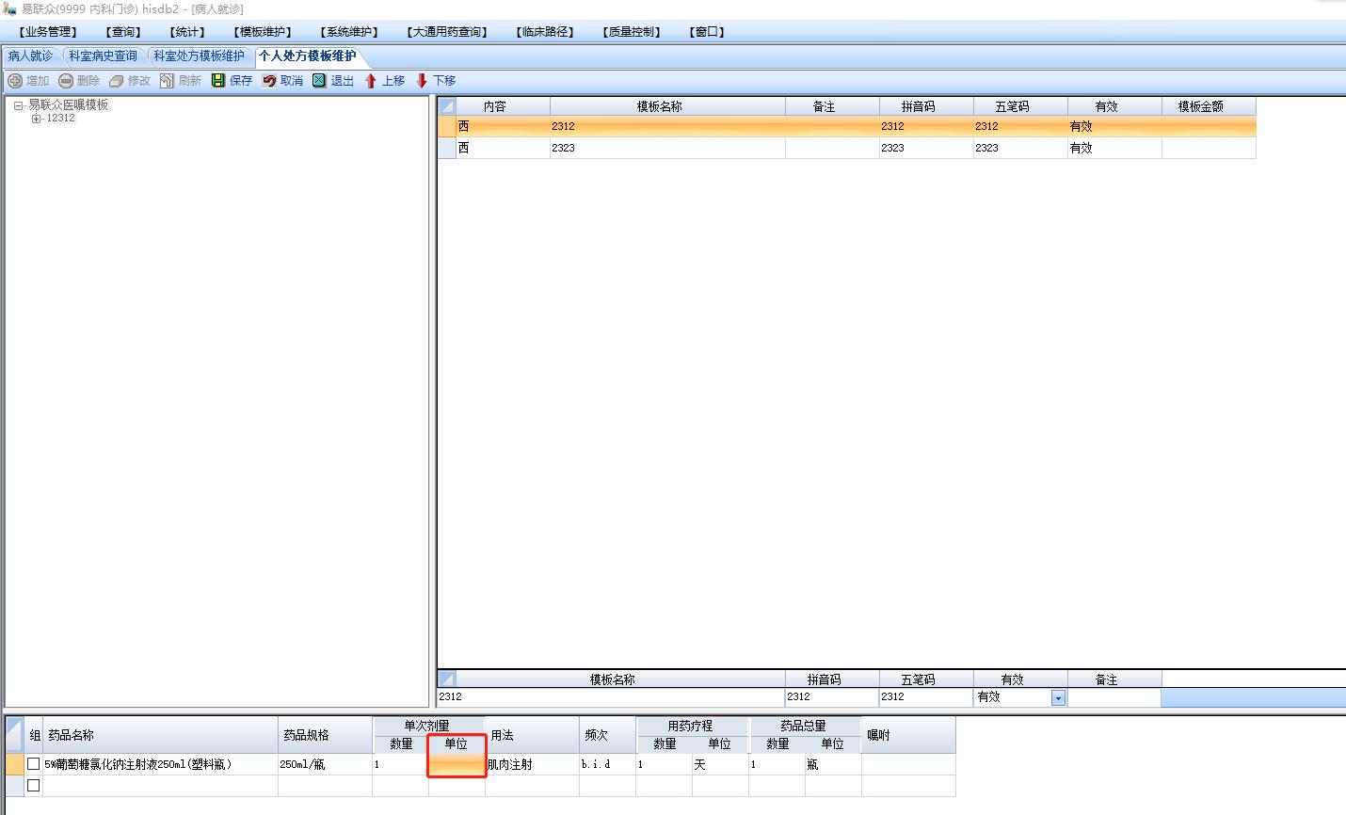This screenshot has width=1346, height=815.
Task: Select the 易联众医嘱模板 root label
Action: (x=69, y=105)
